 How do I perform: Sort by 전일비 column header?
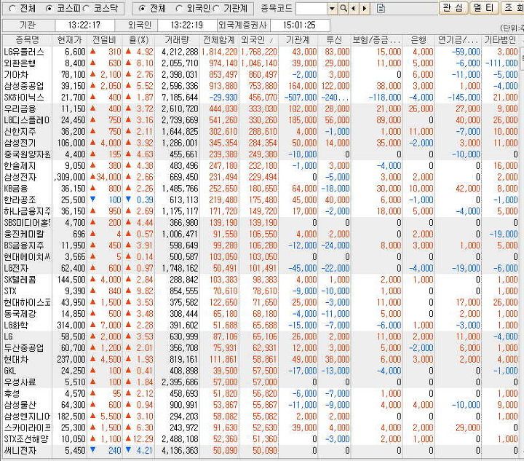click(104, 40)
